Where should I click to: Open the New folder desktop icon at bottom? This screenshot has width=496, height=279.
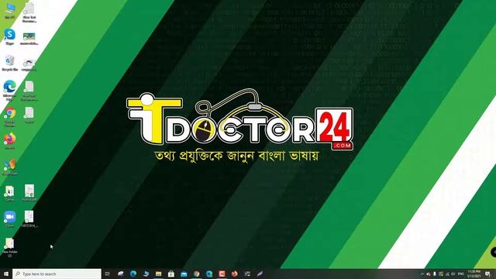pos(10,247)
